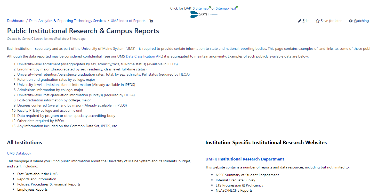Viewport: 370px width, 194px height.
Task: Click 'NEASC/NECHE Reports' bullet
Action: pos(234,190)
